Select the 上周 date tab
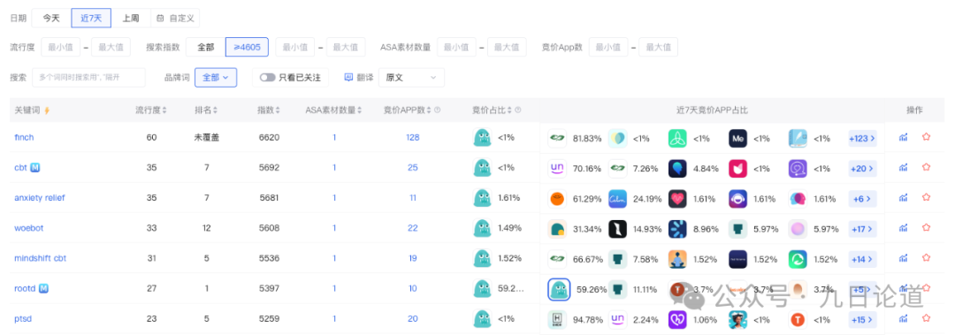This screenshot has width=955, height=335. coord(130,19)
